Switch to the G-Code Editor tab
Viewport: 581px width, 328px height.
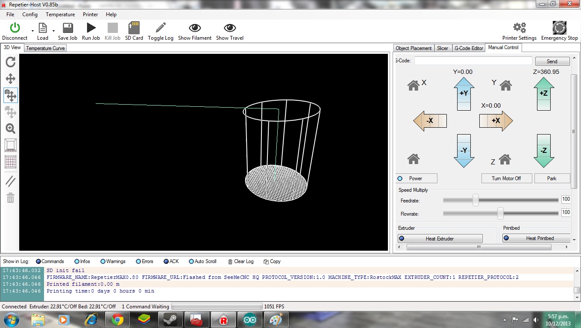click(469, 48)
